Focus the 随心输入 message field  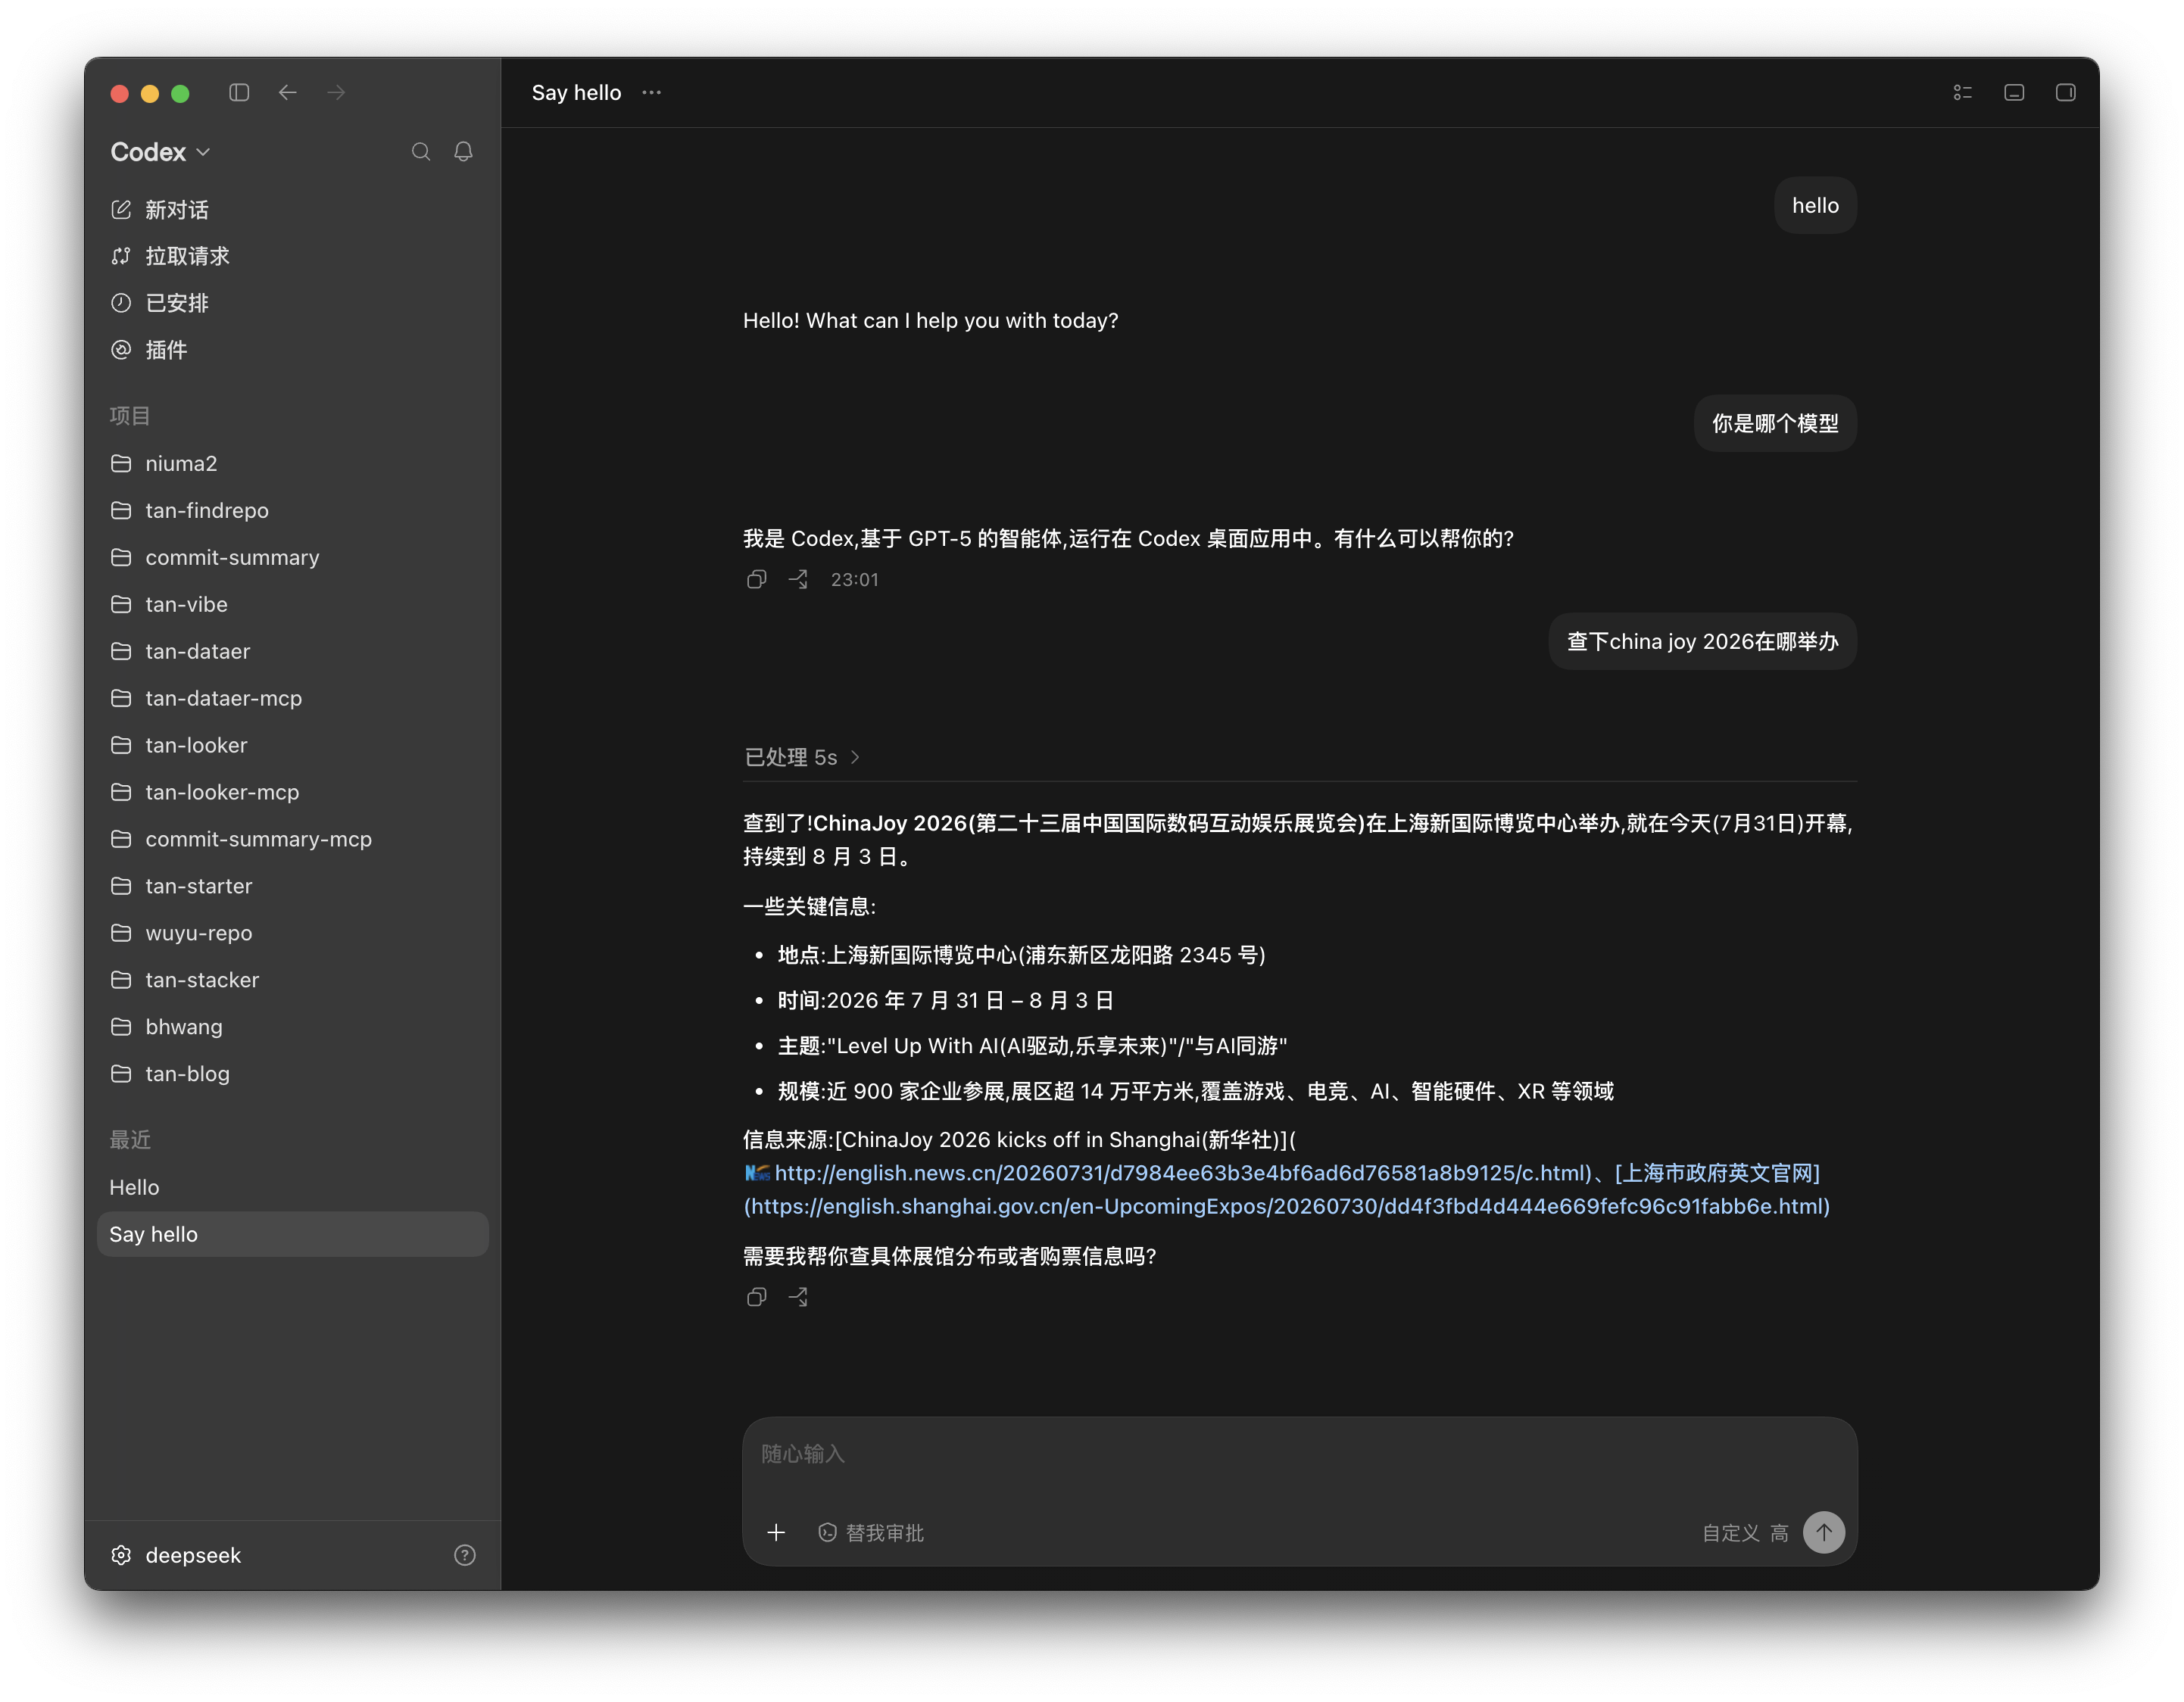tap(1299, 1454)
